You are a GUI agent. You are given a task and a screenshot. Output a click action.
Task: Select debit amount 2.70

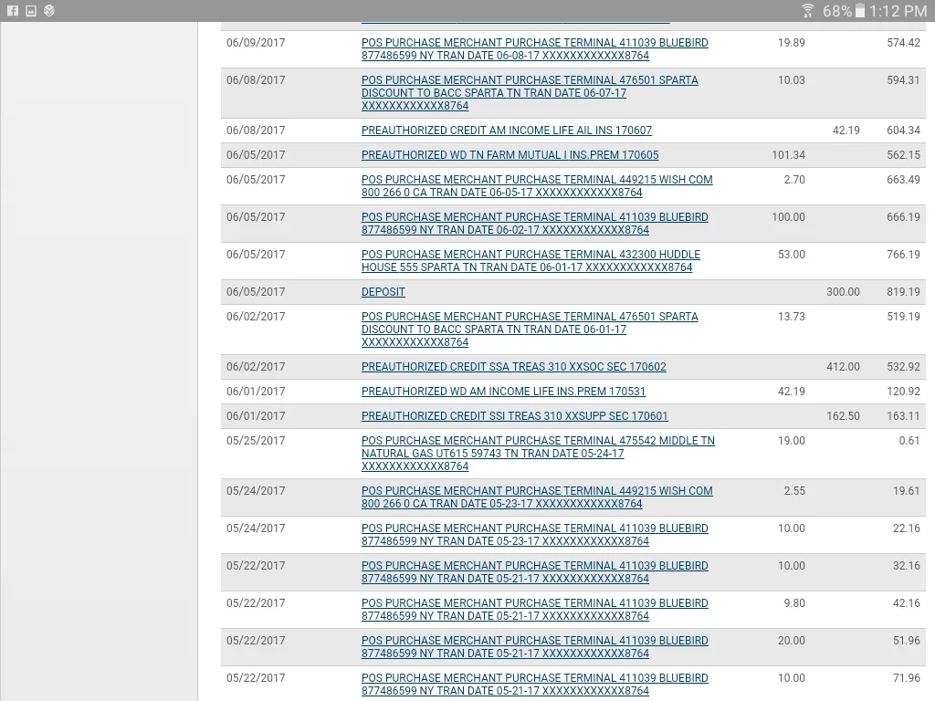tap(794, 180)
